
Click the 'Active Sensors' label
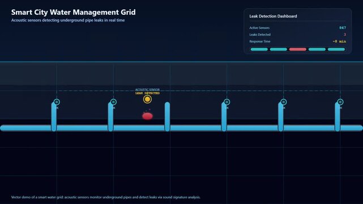pyautogui.click(x=259, y=28)
